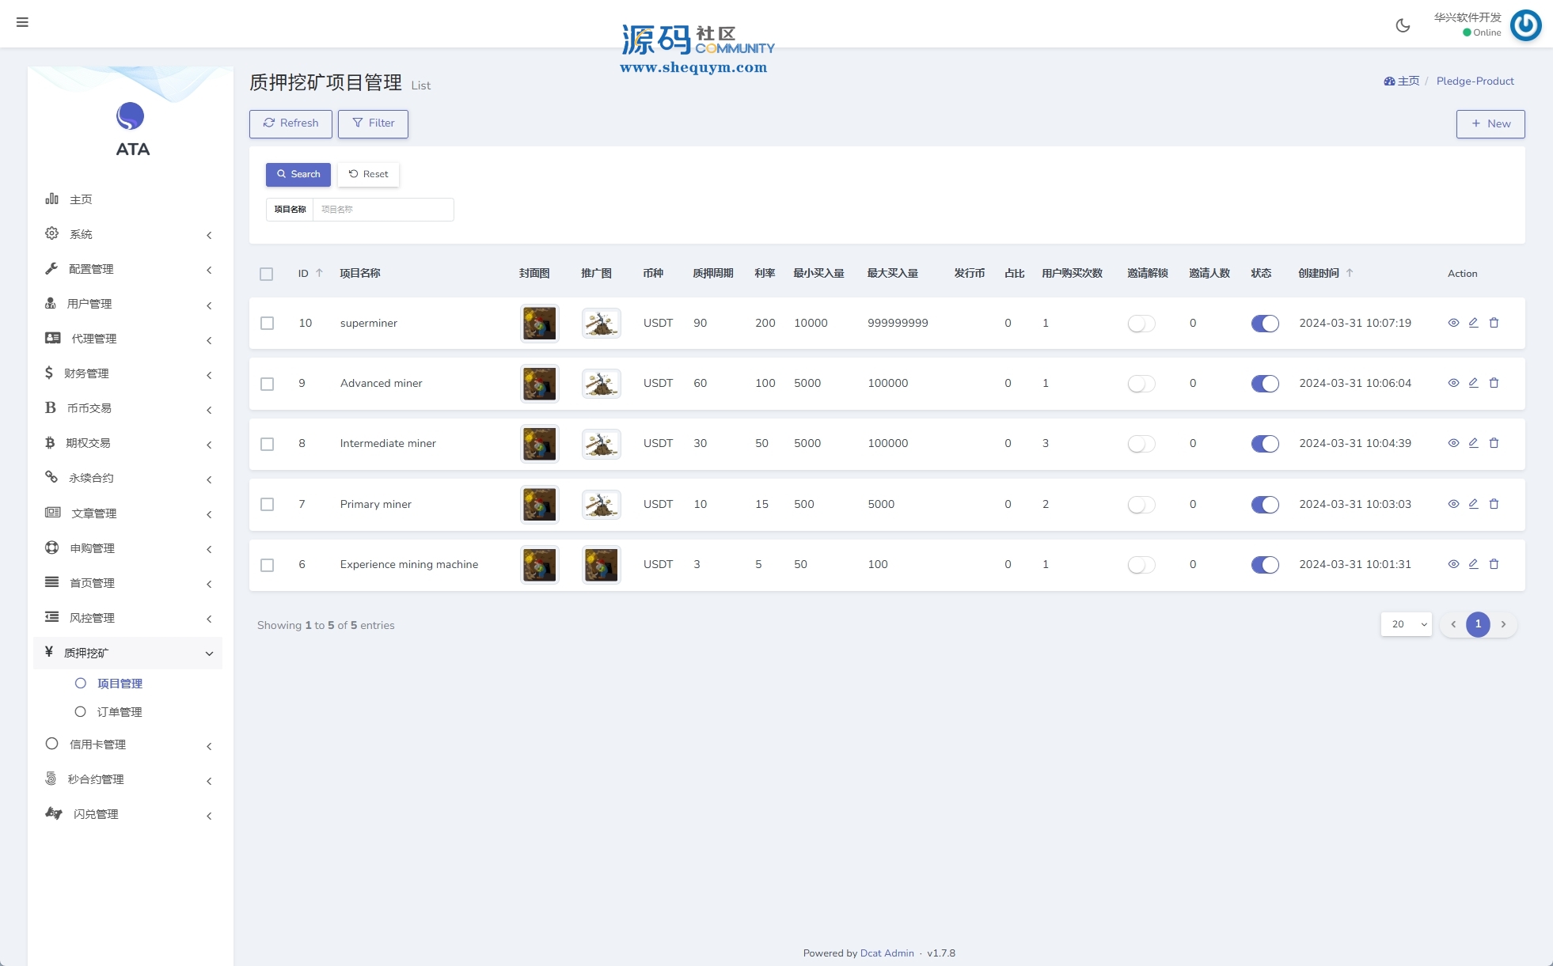
Task: Sort the list by ID arrow icon
Action: coord(319,273)
